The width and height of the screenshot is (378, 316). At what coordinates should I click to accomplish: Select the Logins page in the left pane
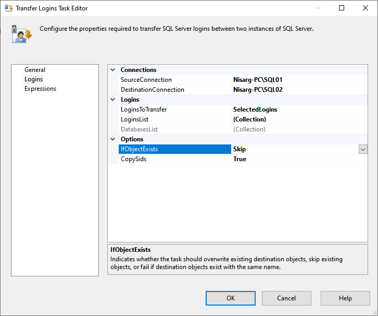pyautogui.click(x=34, y=79)
